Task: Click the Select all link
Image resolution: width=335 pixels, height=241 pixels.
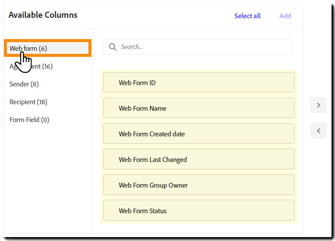Action: pyautogui.click(x=247, y=16)
